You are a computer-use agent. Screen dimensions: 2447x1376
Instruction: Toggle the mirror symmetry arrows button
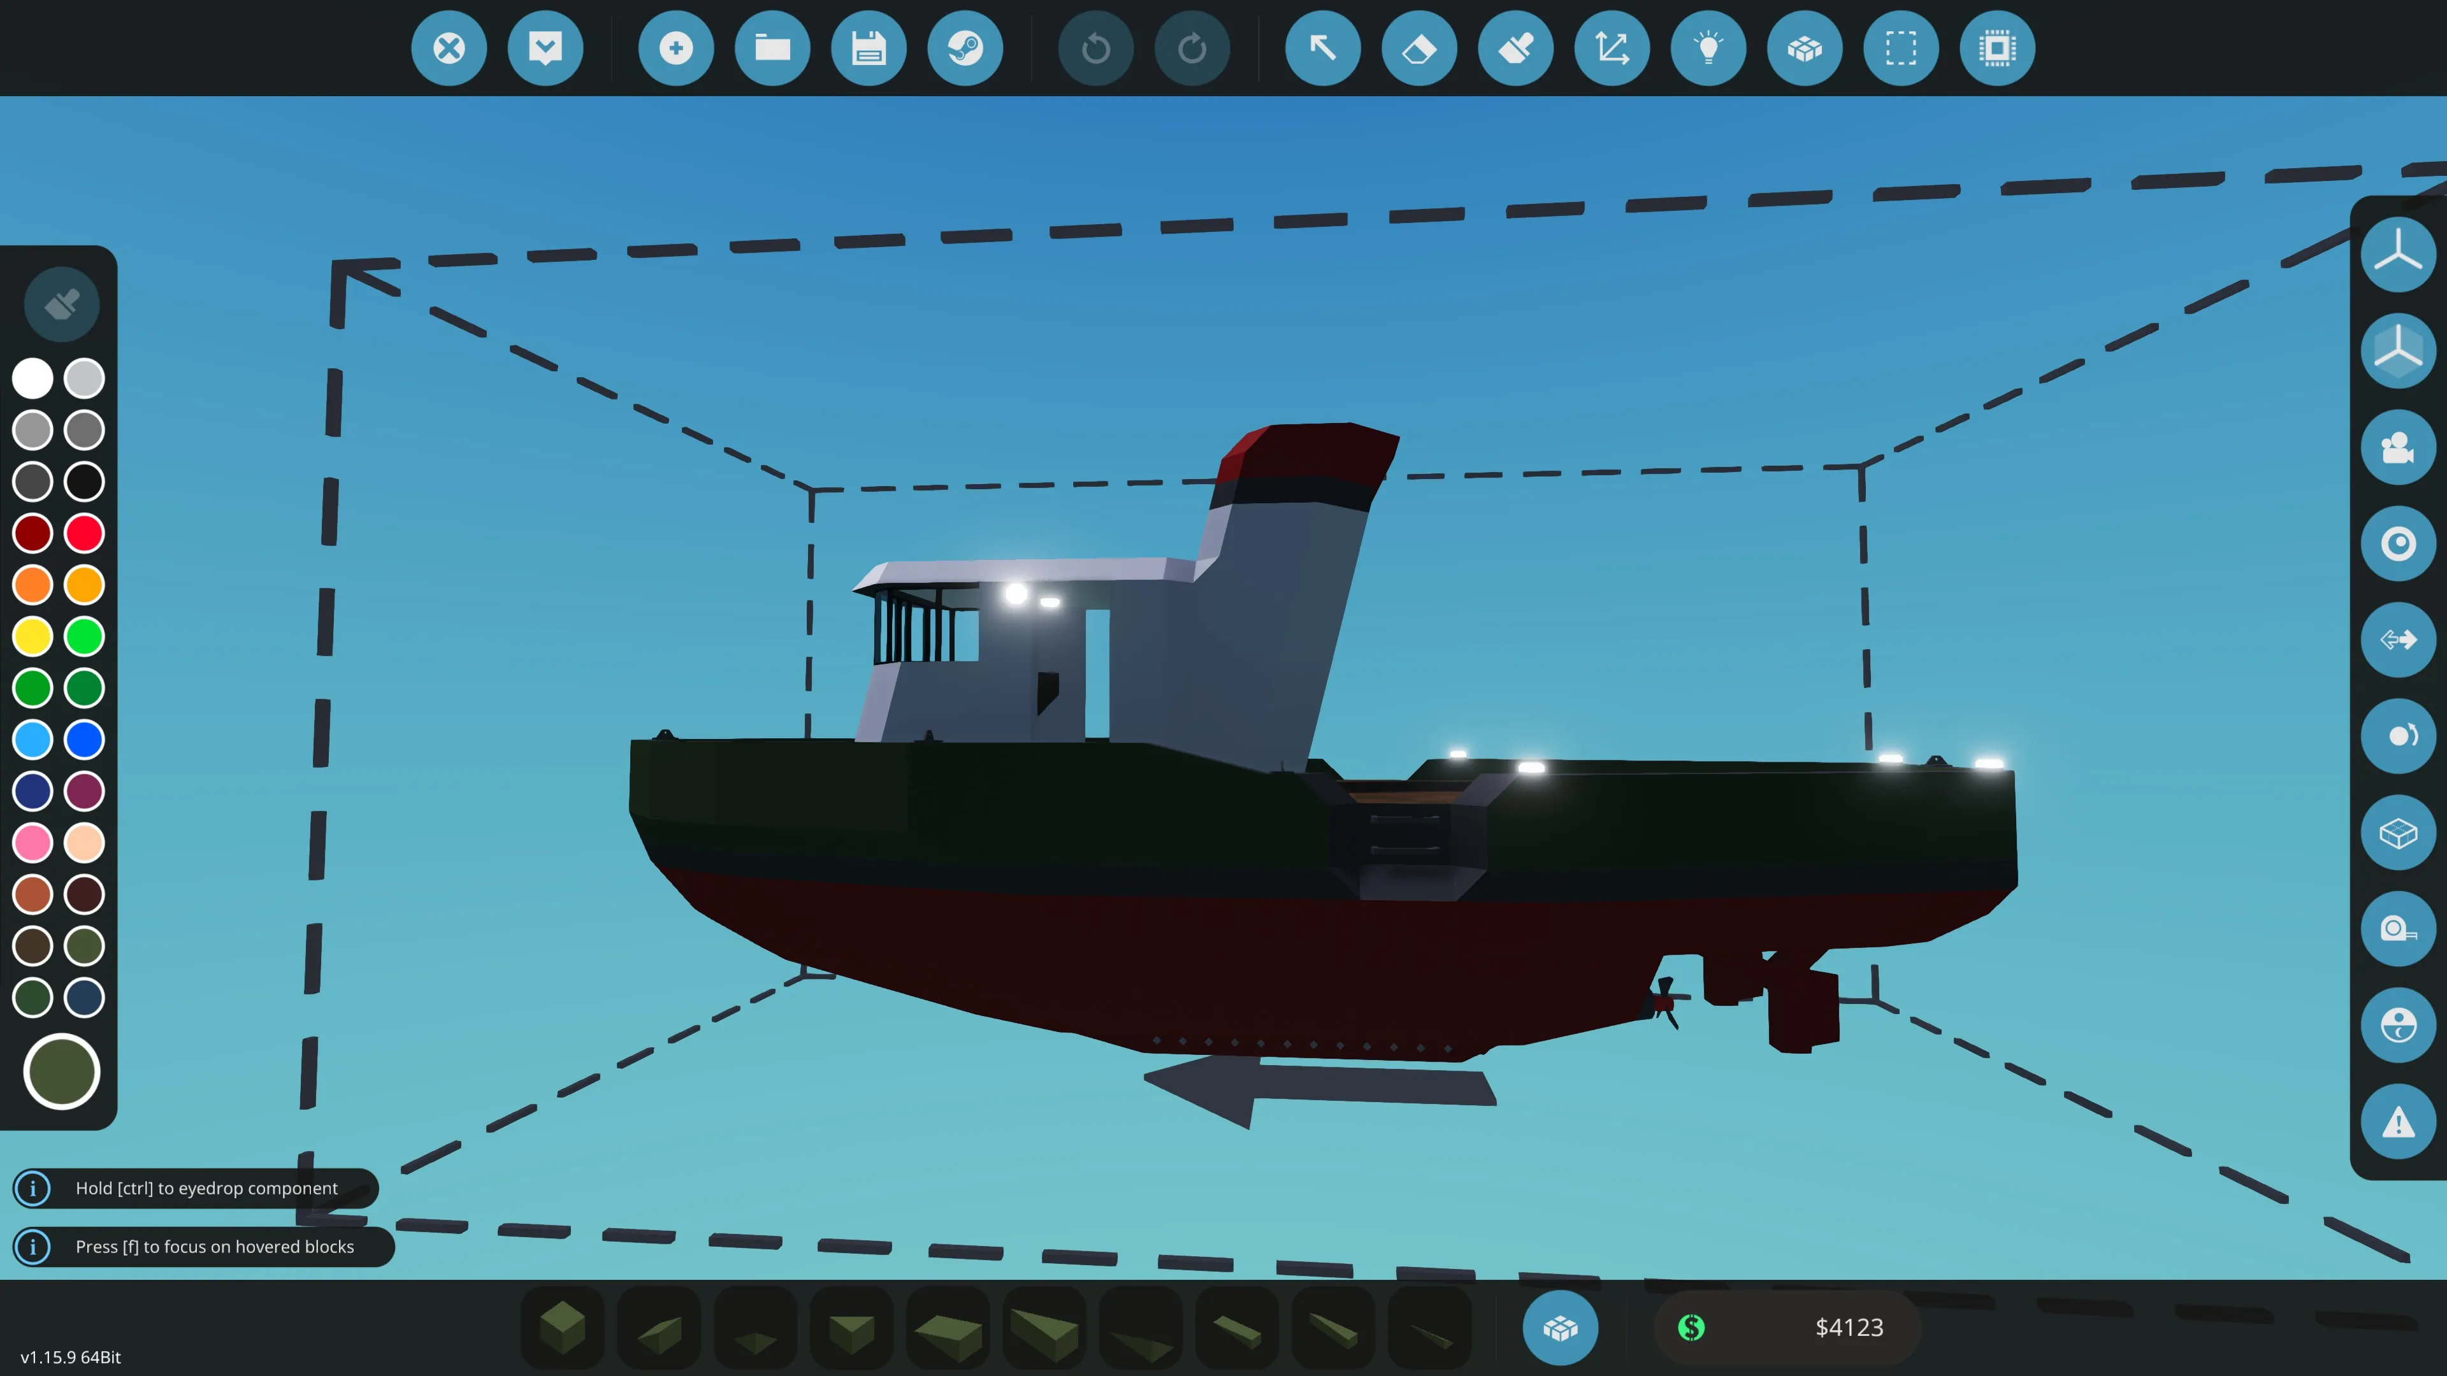(x=2397, y=639)
